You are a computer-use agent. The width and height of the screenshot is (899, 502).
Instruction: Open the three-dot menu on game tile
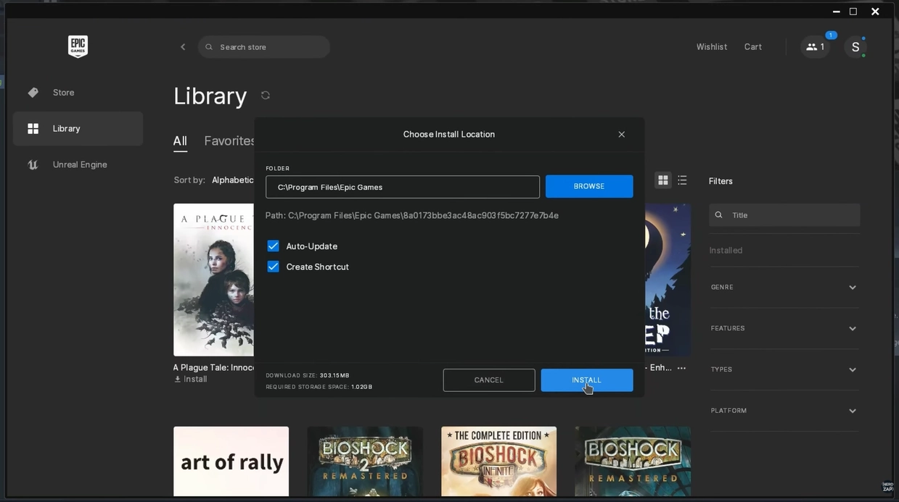[x=681, y=368]
